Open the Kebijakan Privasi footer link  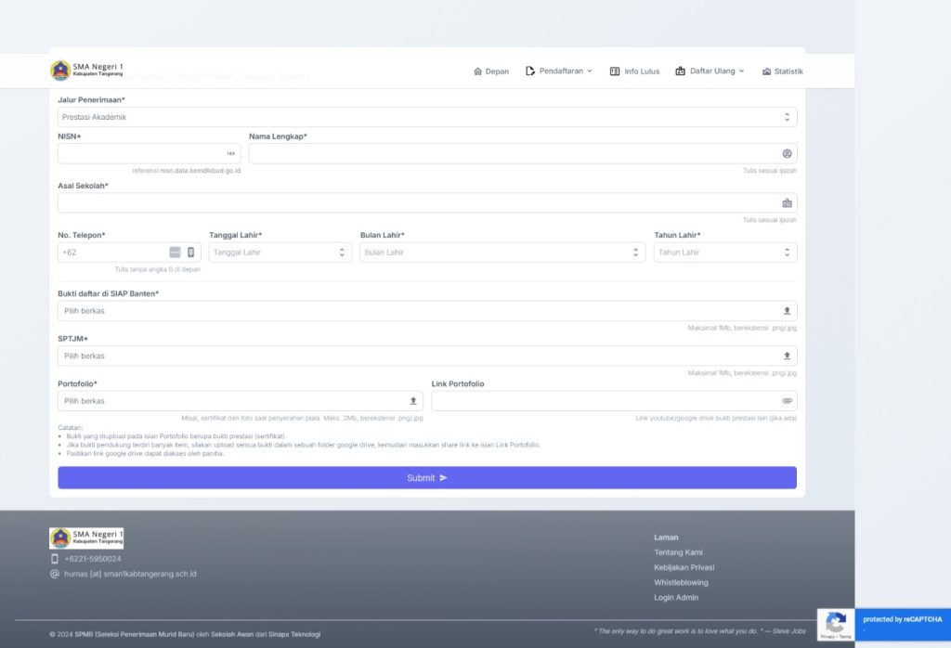(684, 567)
